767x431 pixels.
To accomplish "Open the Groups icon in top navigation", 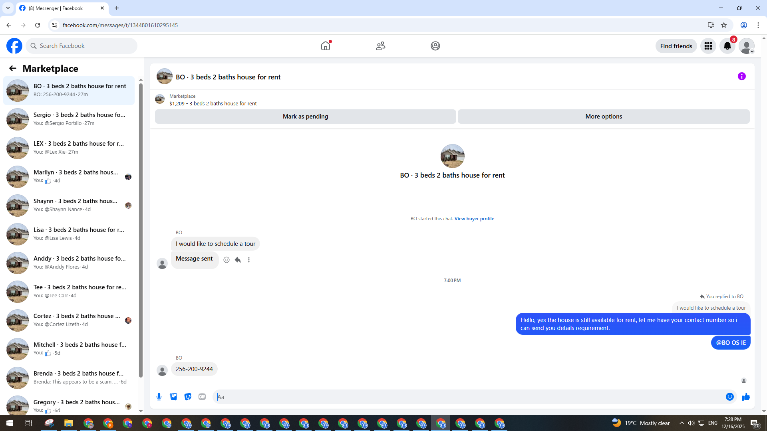I will point(435,46).
